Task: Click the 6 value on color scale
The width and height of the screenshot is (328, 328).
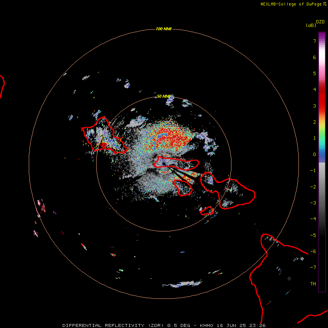Action: tap(315, 57)
